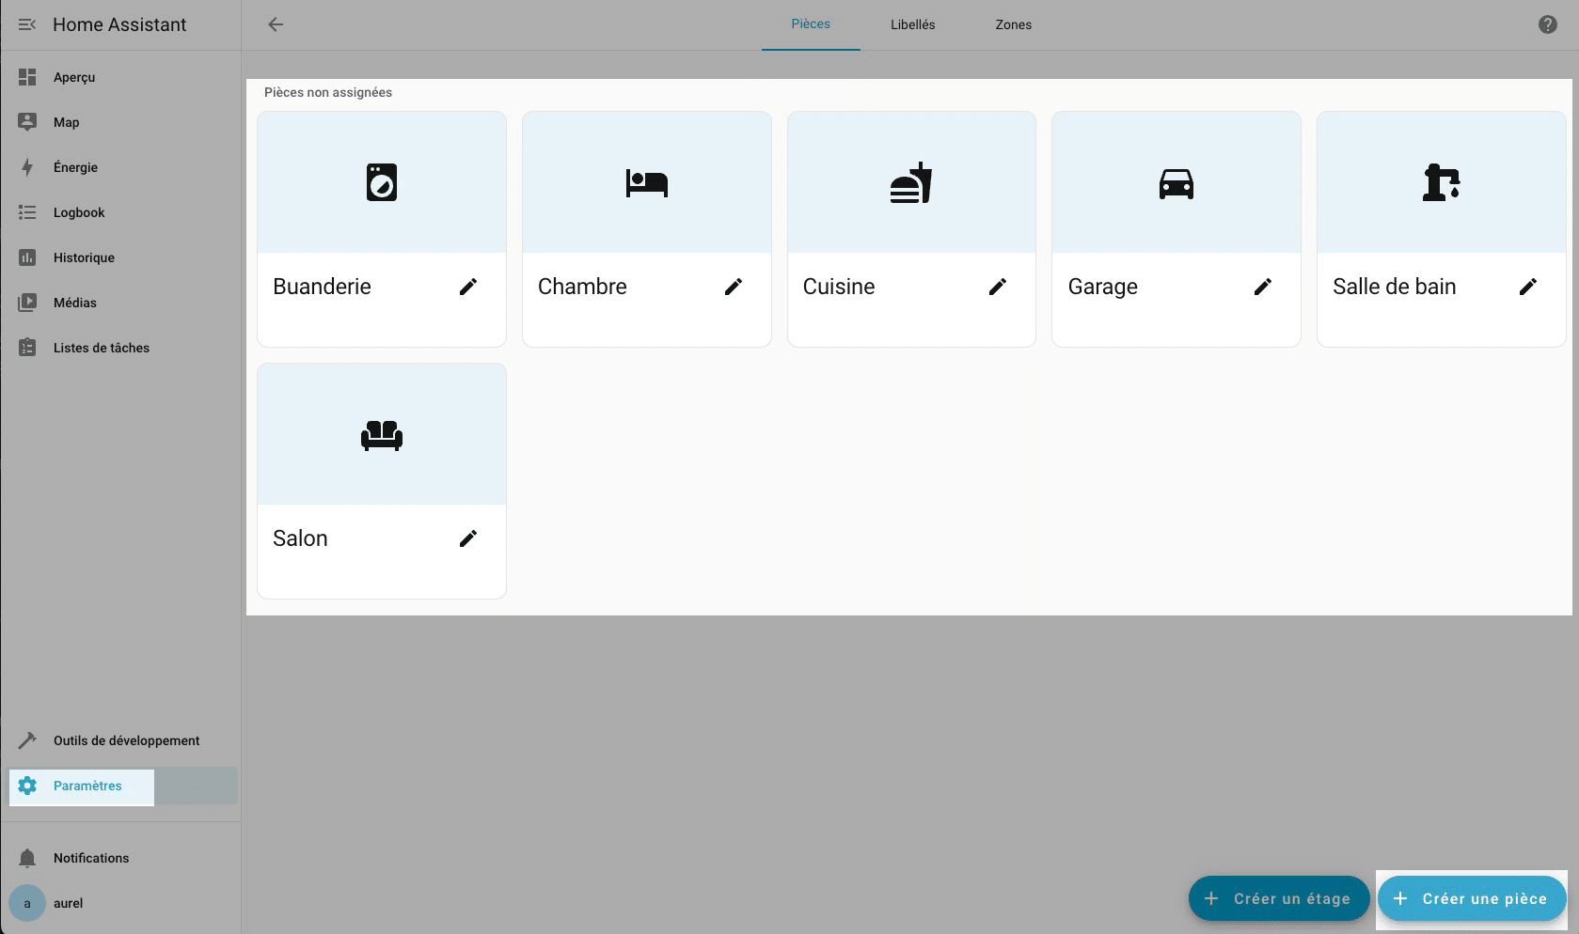The image size is (1579, 934).
Task: Click the Salon sofa picture
Action: (x=382, y=434)
